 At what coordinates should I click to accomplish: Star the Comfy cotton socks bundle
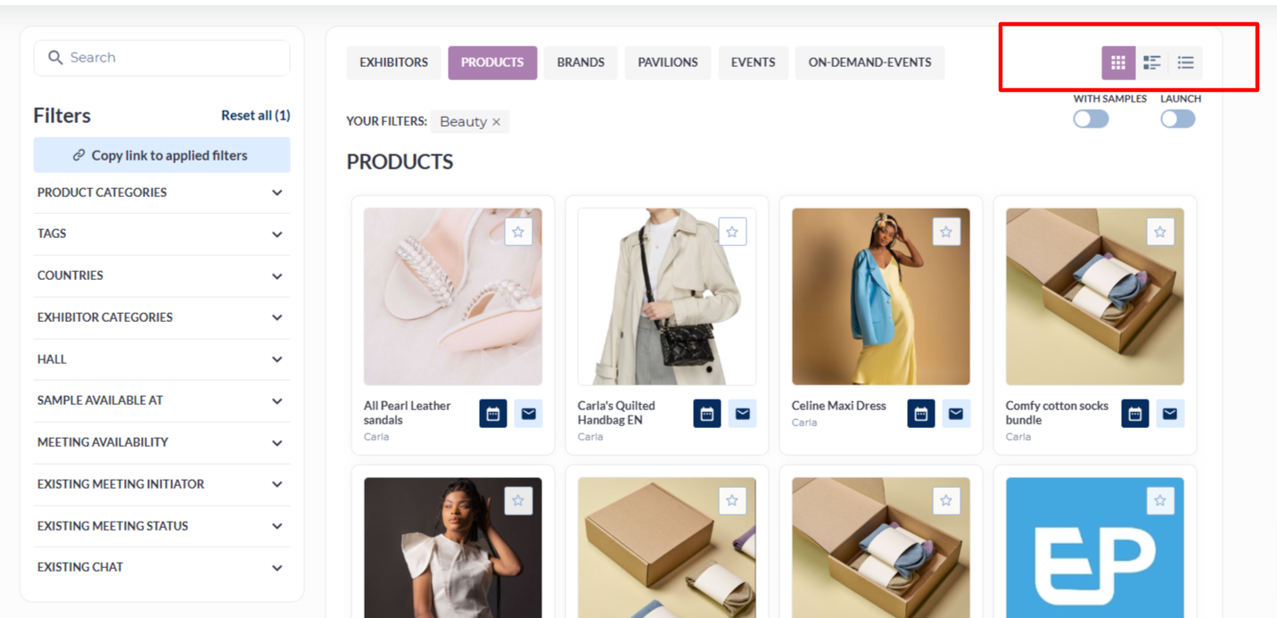click(1160, 232)
